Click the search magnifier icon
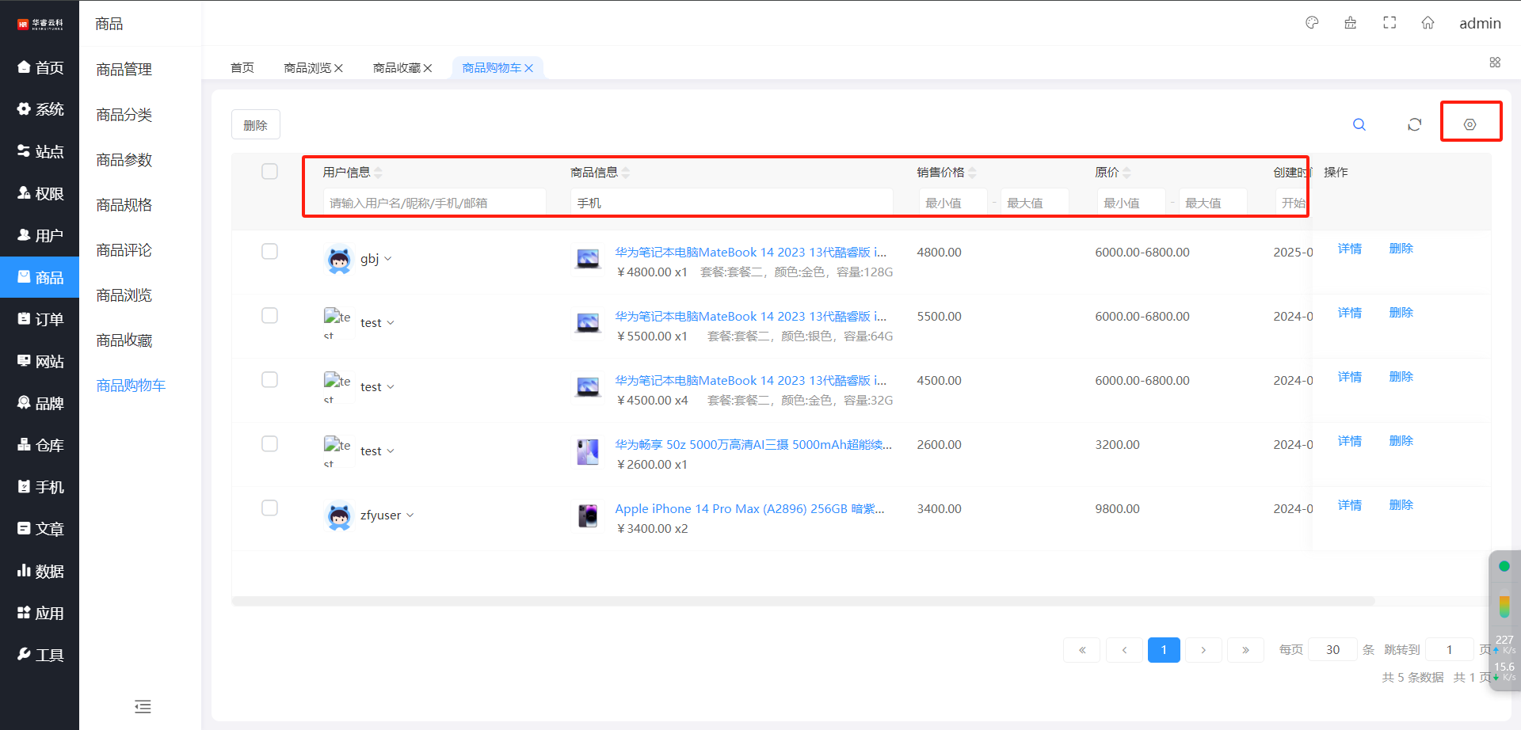The width and height of the screenshot is (1521, 730). [x=1359, y=124]
